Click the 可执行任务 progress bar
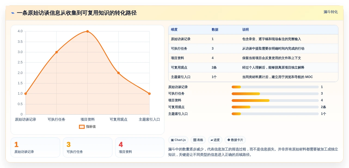Viewport: 349px width, 168px height. coord(275,94)
